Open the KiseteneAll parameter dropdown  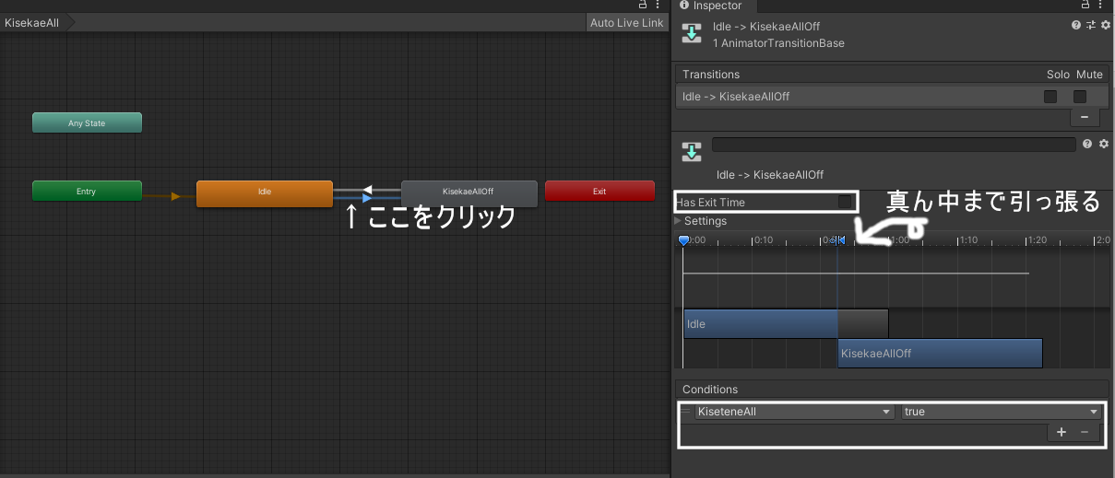click(x=794, y=412)
